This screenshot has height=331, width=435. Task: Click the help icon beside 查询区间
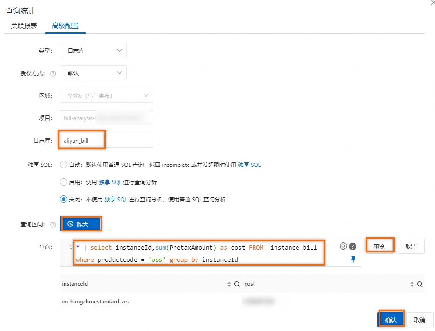(x=53, y=224)
